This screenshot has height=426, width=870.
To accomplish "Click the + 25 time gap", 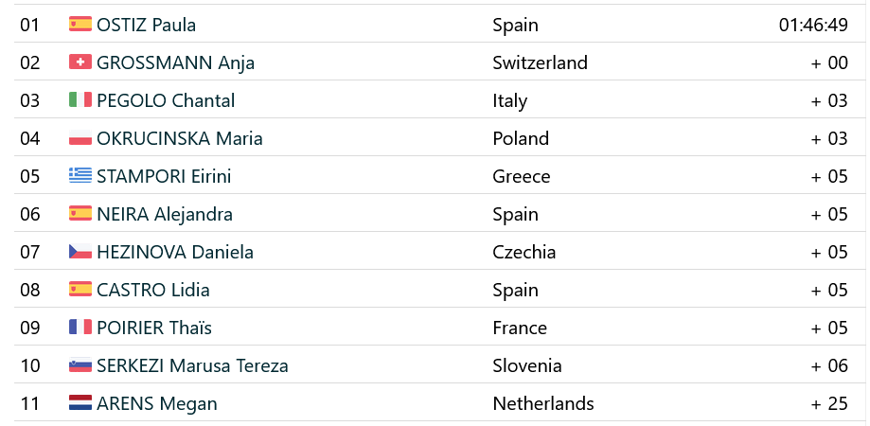I will click(829, 403).
